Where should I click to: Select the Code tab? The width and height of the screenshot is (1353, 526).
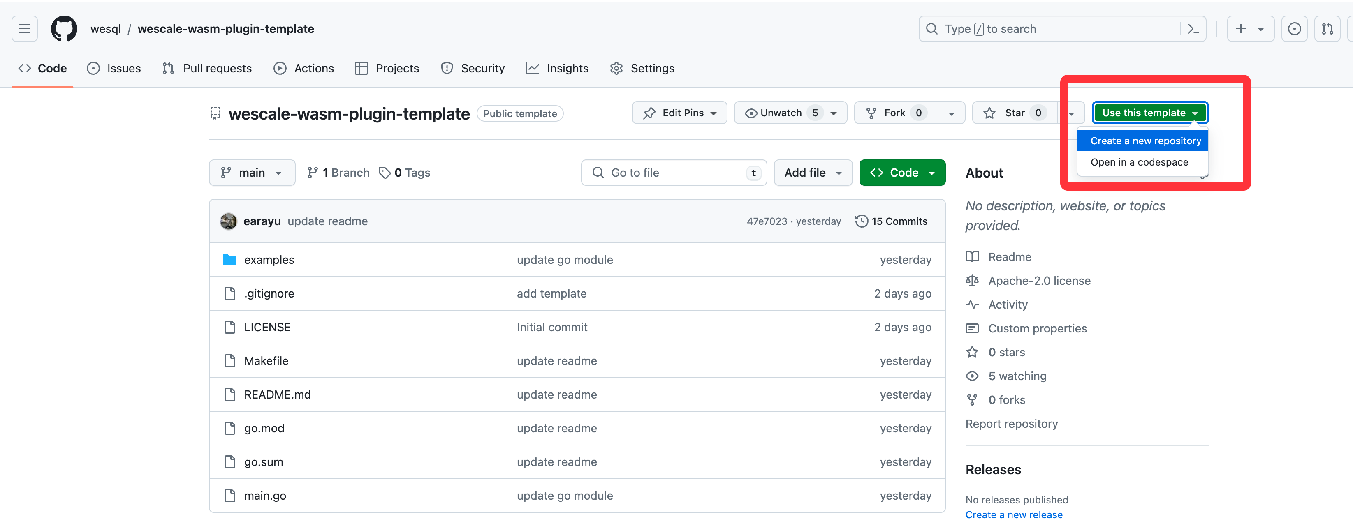tap(42, 68)
